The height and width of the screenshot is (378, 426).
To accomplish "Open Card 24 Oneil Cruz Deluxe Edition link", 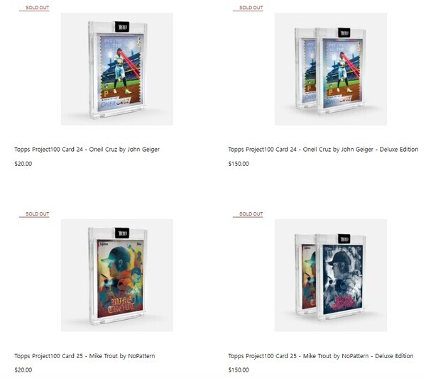I will tap(323, 149).
